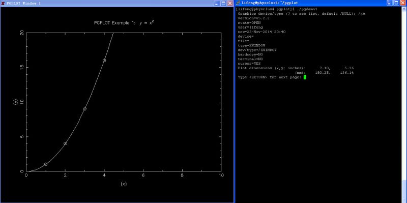Click the 'dev/type=/XWINDOW' line

tap(257, 50)
